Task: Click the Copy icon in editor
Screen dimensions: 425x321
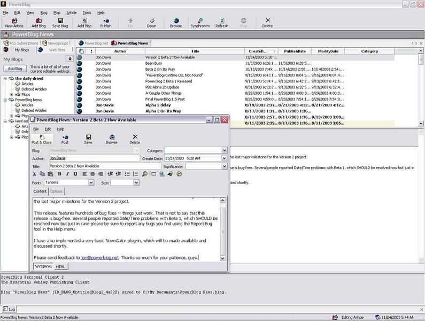Action: 42,174
